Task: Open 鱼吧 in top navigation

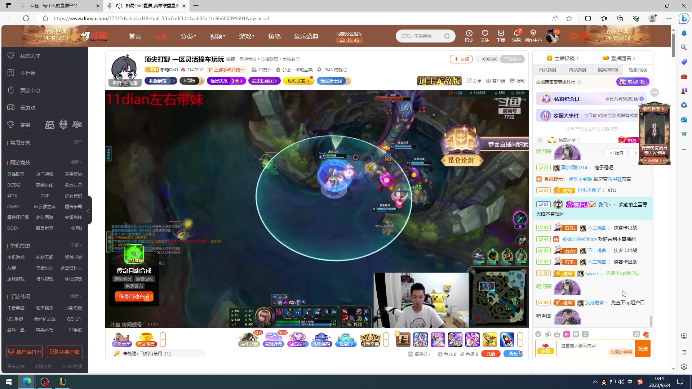Action: [274, 36]
